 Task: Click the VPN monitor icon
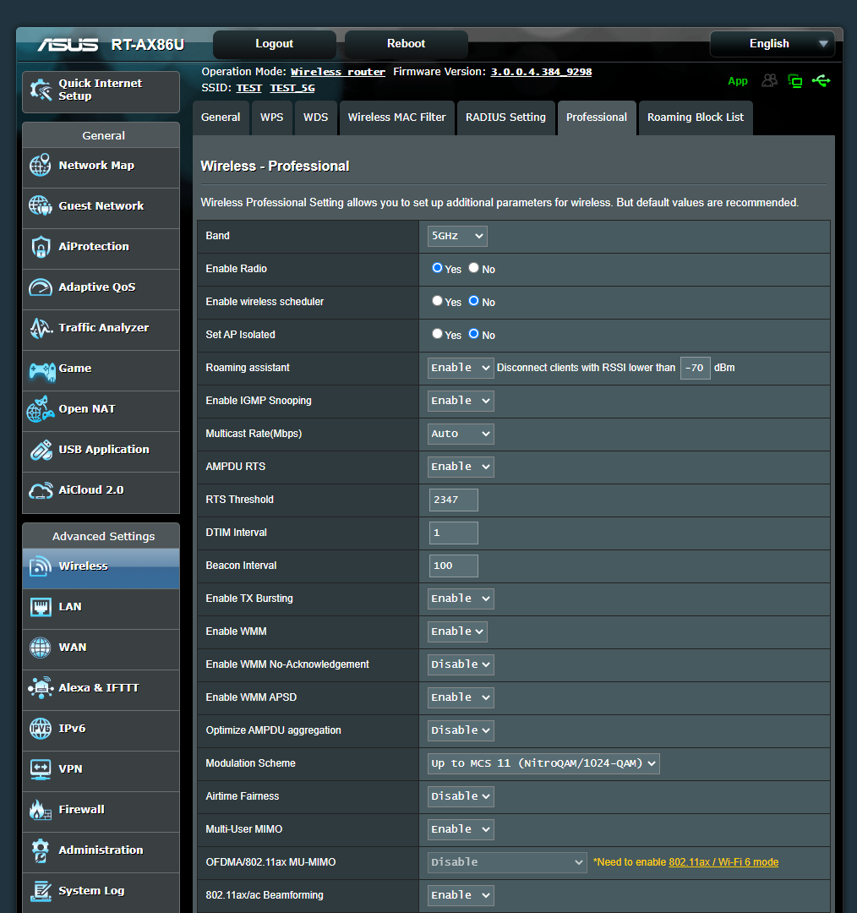click(x=41, y=769)
